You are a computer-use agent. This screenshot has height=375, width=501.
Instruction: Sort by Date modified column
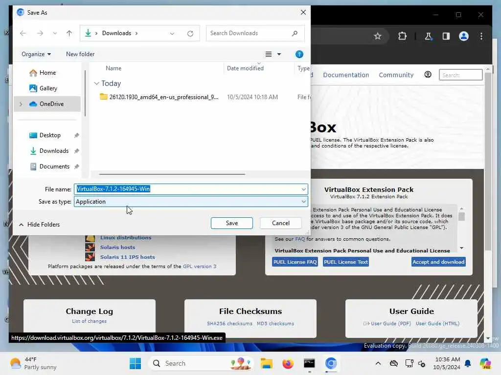(245, 68)
